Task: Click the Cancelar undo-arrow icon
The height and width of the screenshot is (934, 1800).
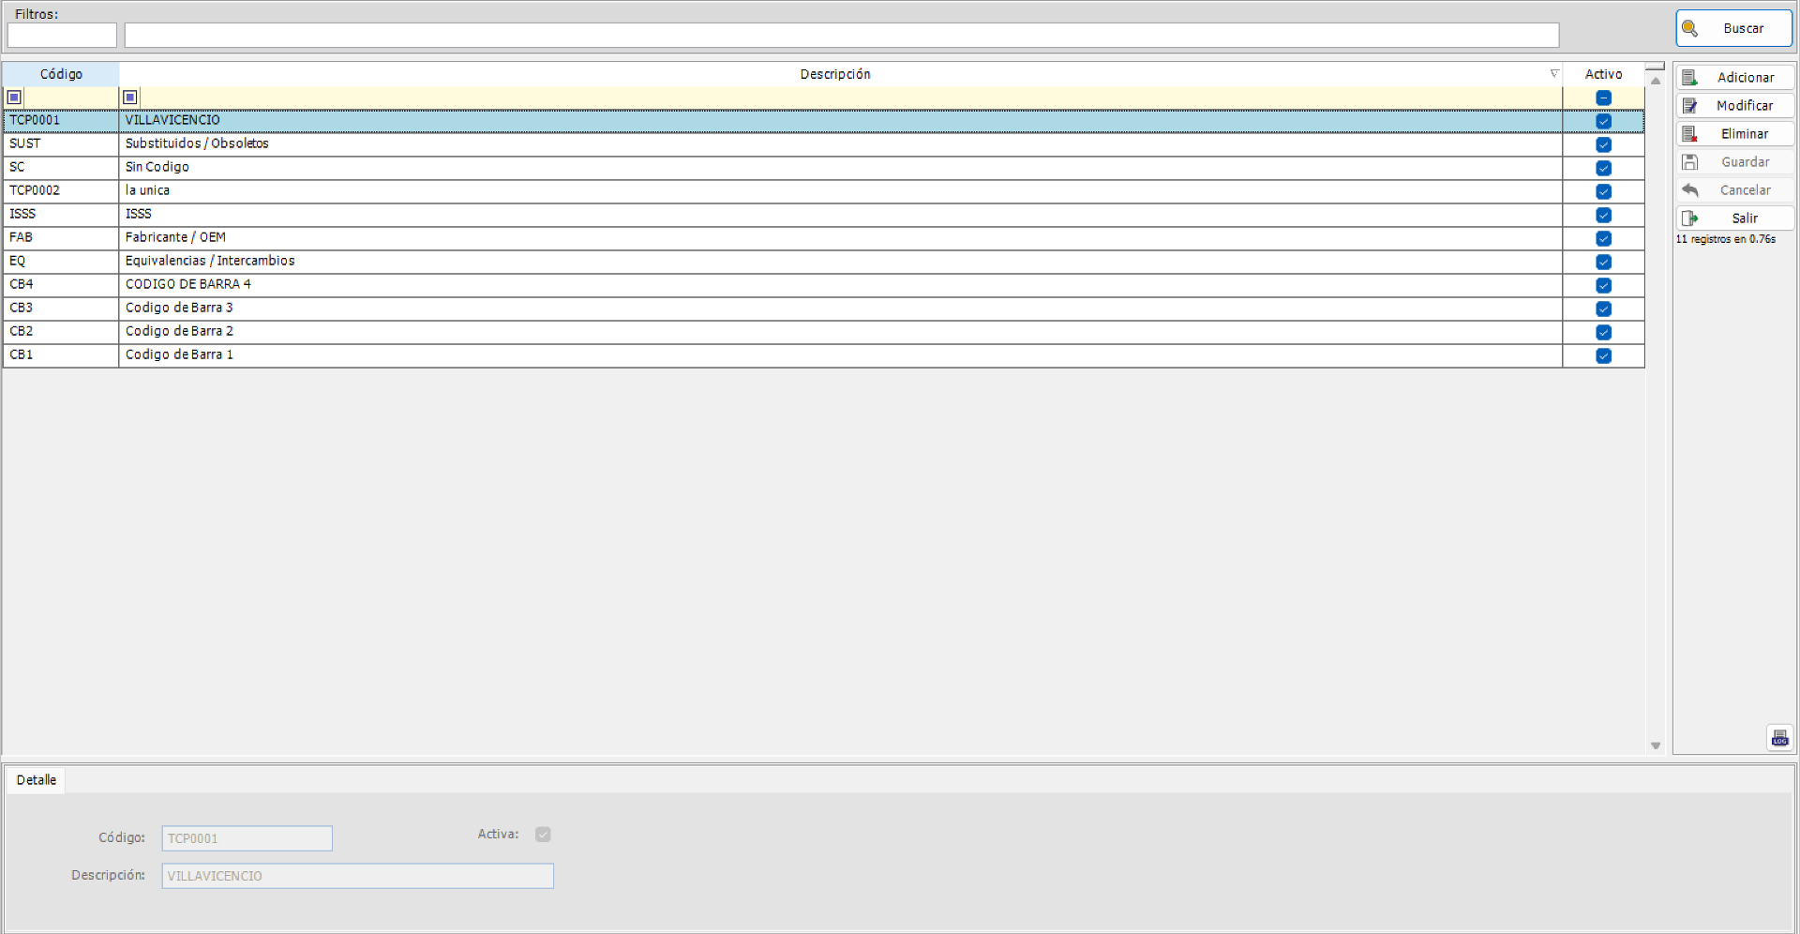Action: [1691, 189]
